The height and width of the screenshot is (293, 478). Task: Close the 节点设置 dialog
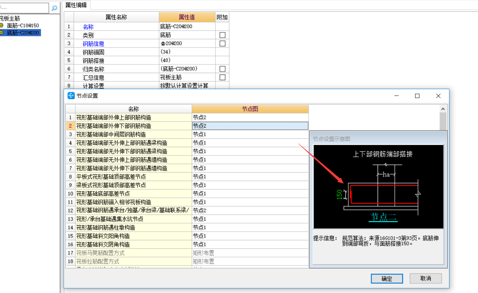click(x=438, y=96)
